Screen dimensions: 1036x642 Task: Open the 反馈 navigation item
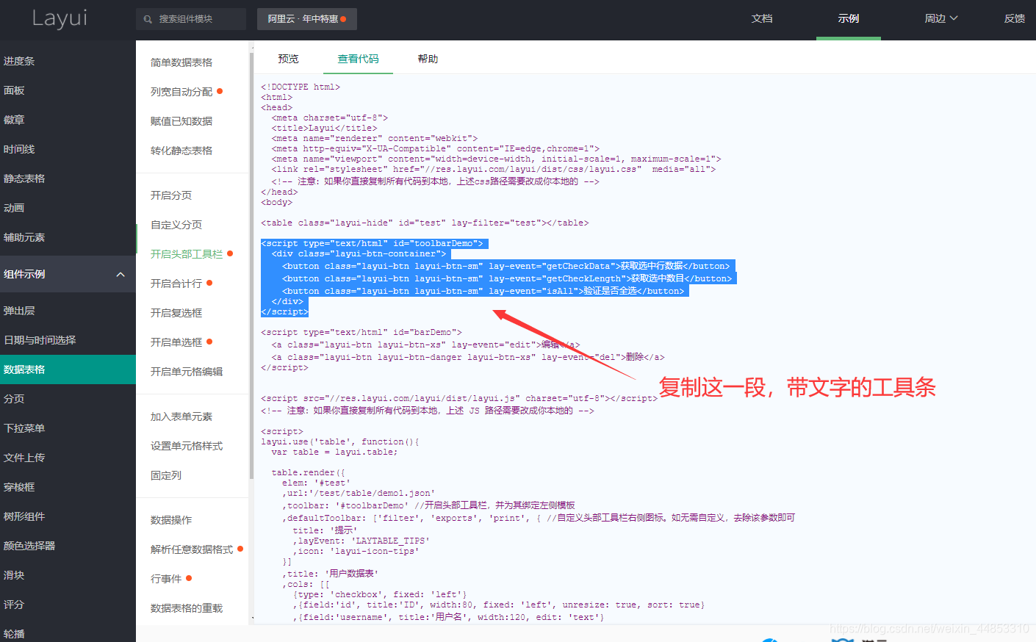point(1015,18)
